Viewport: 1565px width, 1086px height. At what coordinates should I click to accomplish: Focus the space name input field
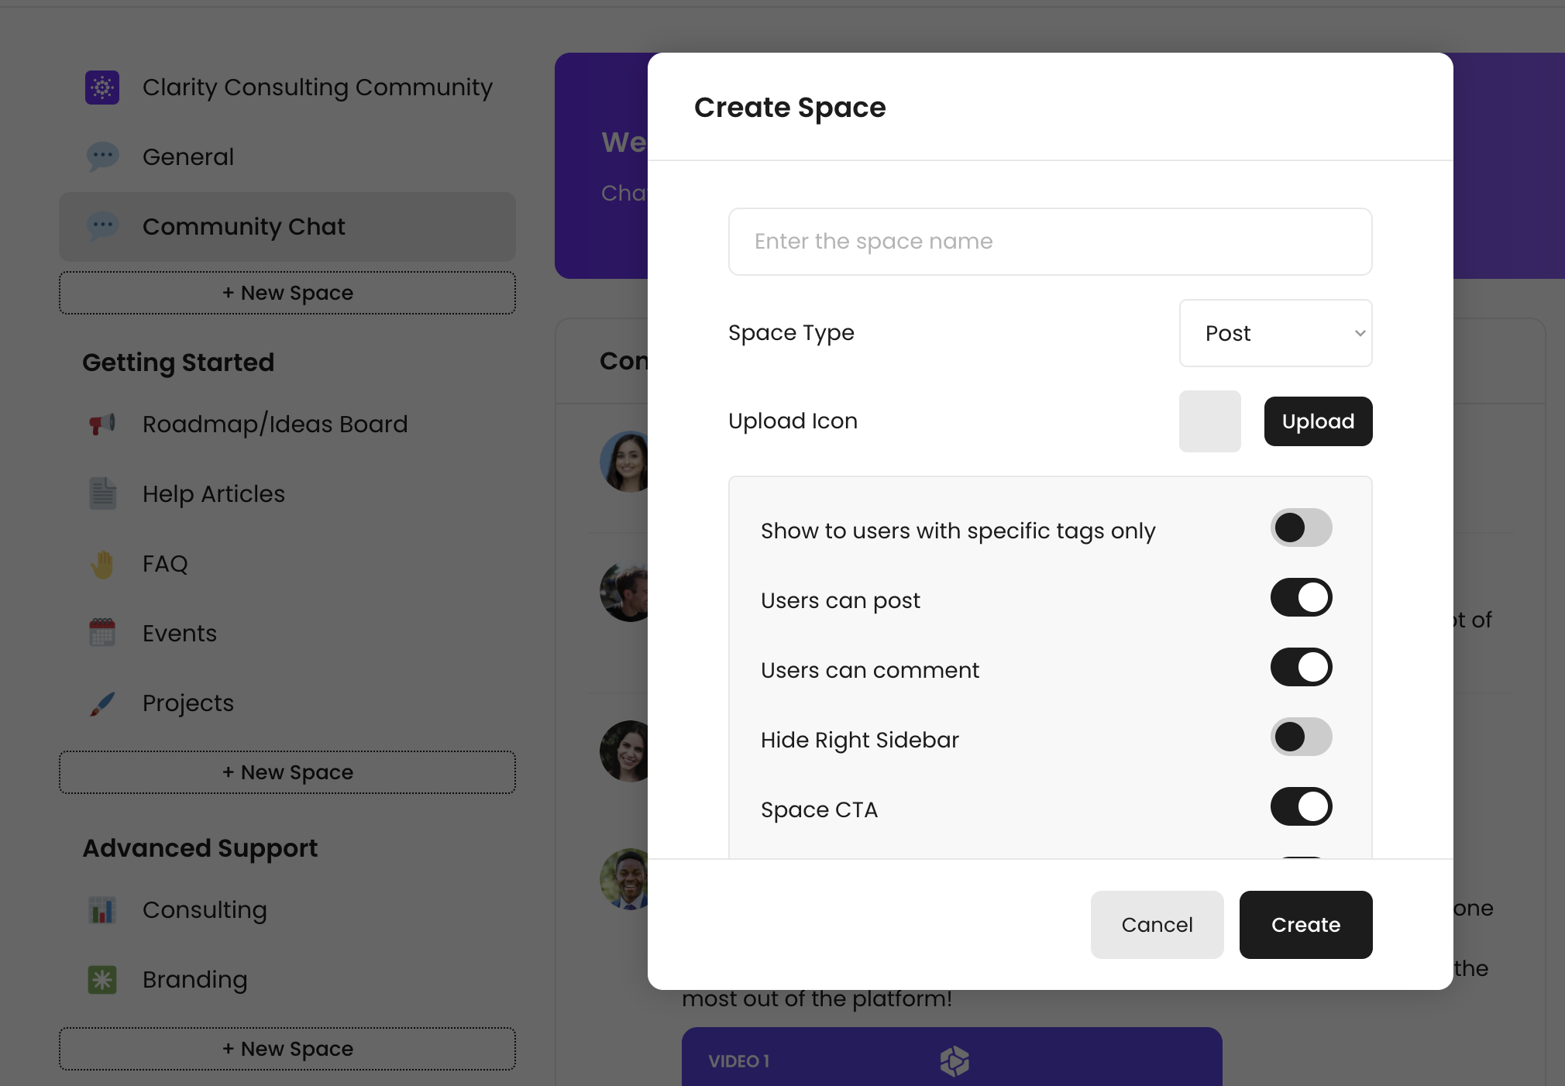1051,242
